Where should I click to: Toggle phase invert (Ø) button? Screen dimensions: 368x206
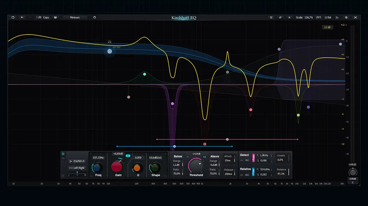pos(280,17)
